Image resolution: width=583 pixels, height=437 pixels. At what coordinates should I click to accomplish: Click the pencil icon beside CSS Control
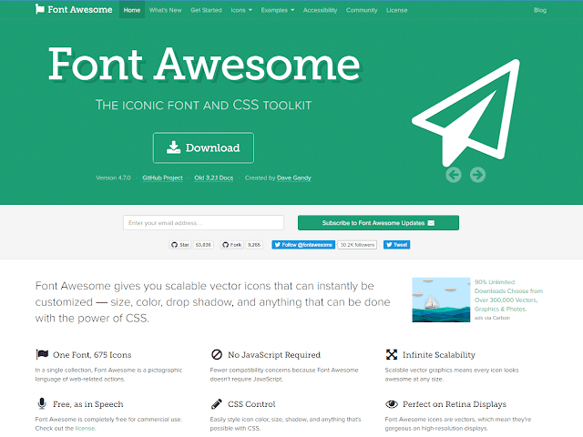coord(217,403)
